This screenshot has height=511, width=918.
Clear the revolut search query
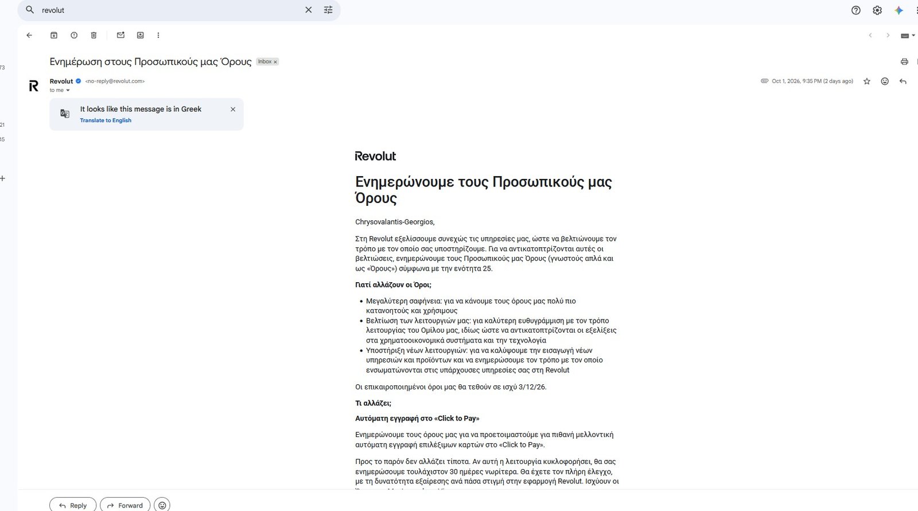point(308,10)
